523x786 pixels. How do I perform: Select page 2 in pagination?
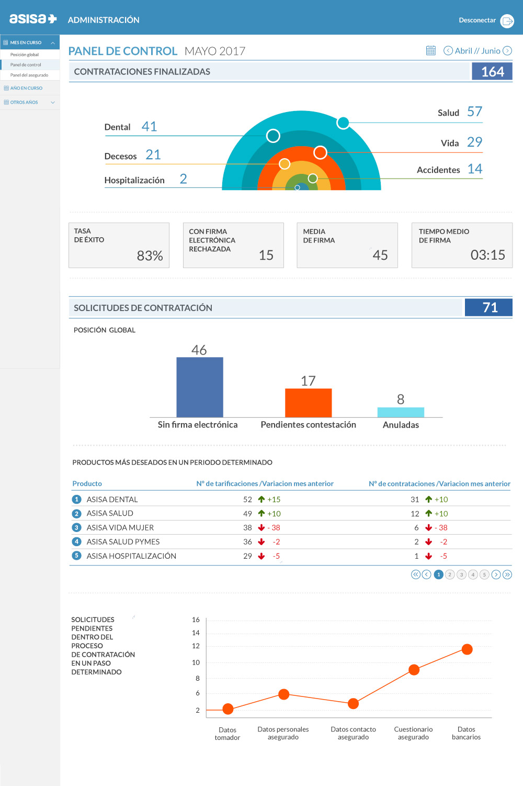click(450, 574)
